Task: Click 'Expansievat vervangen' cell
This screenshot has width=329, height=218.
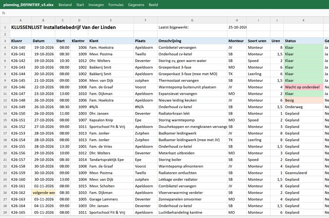Action: pos(192,94)
